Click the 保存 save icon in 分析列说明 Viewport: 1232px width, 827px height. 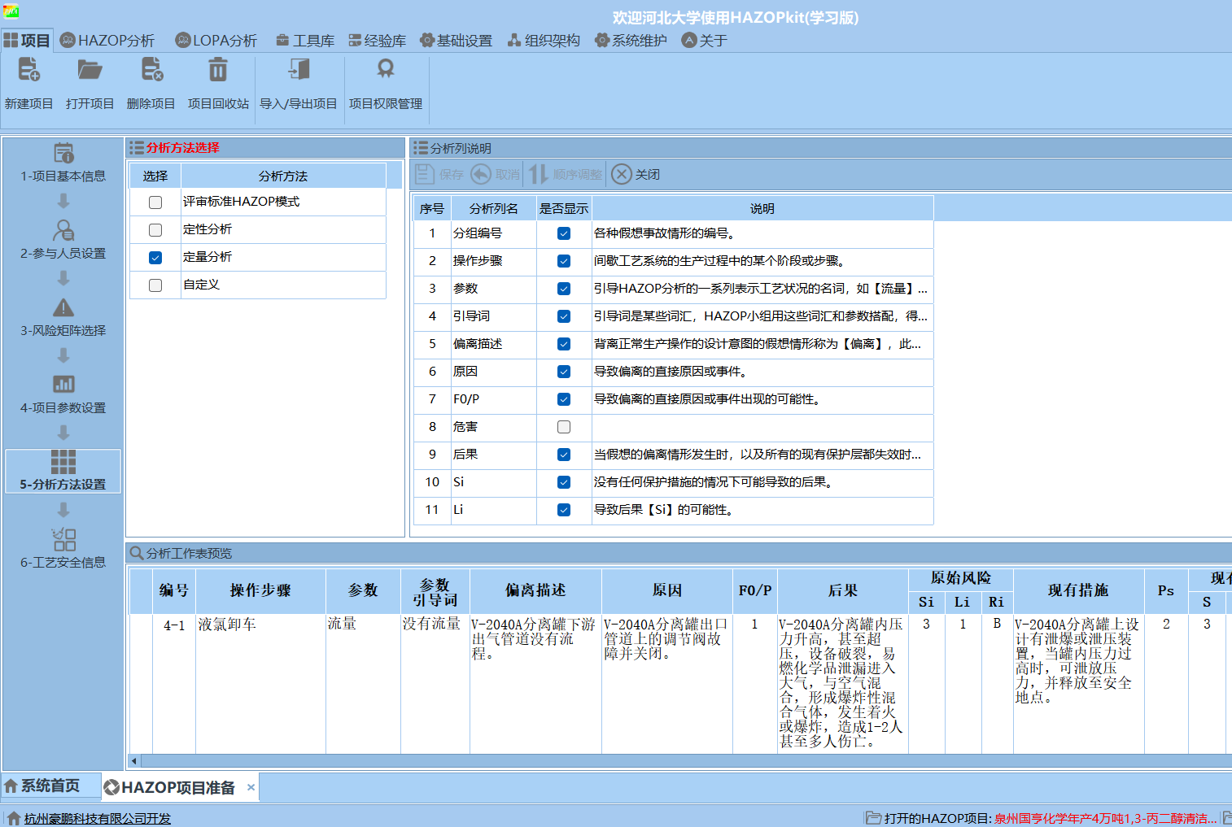point(425,174)
